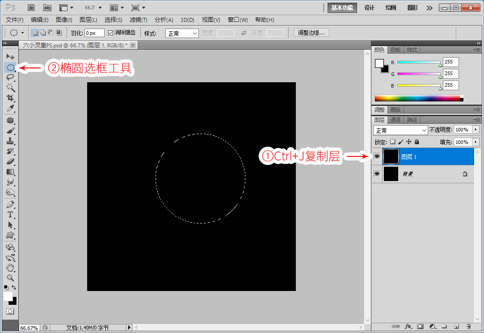Select the Crop tool
The width and height of the screenshot is (484, 333).
coord(10,98)
